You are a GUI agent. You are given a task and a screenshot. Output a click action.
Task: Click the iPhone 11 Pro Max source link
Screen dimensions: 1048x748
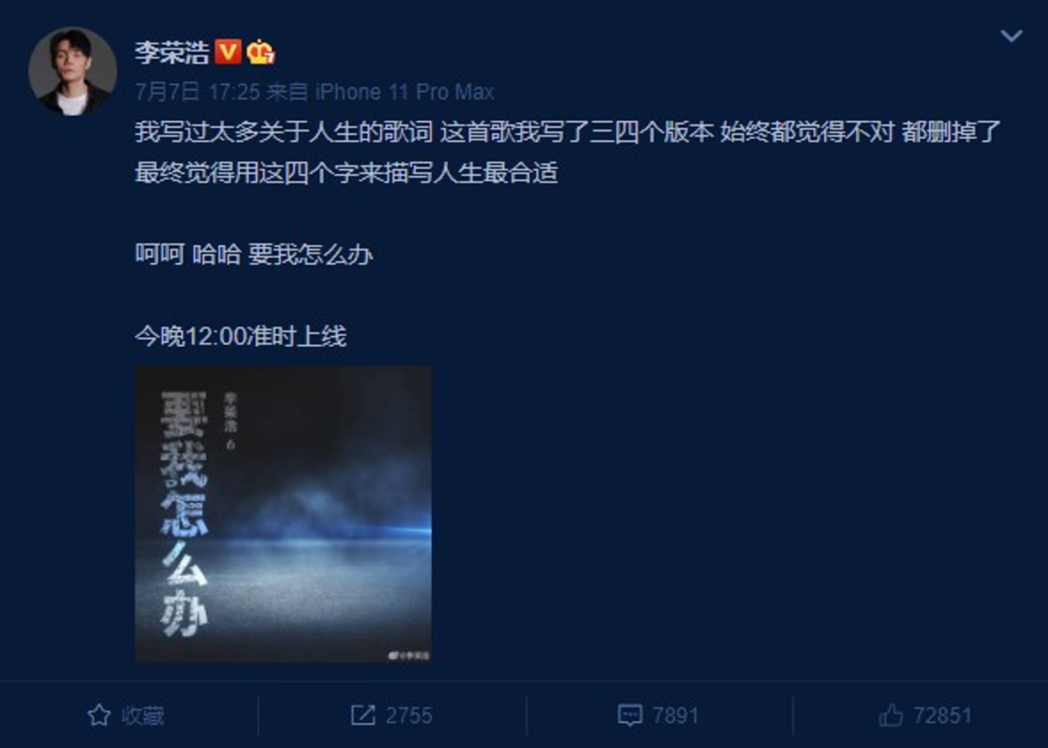(x=405, y=92)
